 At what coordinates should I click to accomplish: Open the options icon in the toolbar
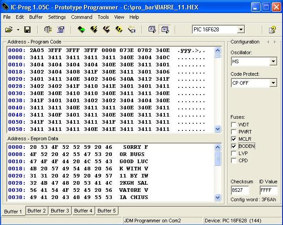point(61,30)
